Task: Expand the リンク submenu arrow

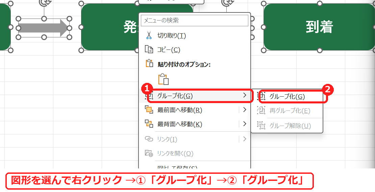Action: 244,139
